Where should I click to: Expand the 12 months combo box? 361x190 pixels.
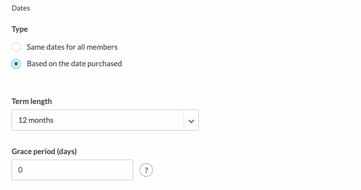coord(105,120)
